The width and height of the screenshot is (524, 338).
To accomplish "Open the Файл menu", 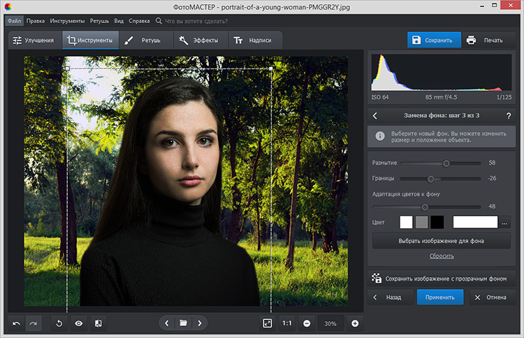I will [15, 21].
